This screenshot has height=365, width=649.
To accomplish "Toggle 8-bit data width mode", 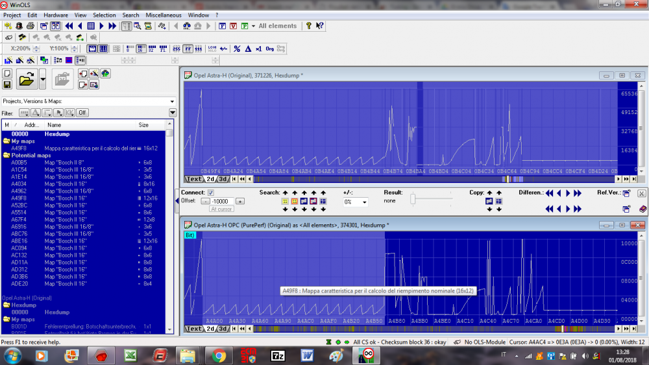I will tap(130, 49).
